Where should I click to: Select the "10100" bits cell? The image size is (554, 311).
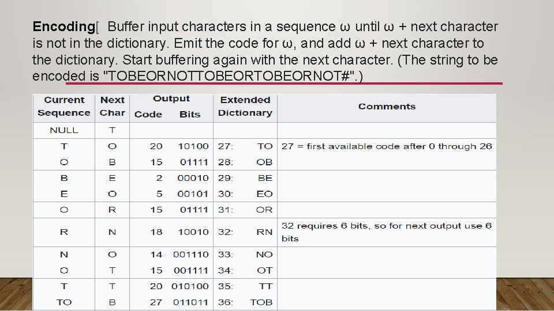tap(193, 146)
